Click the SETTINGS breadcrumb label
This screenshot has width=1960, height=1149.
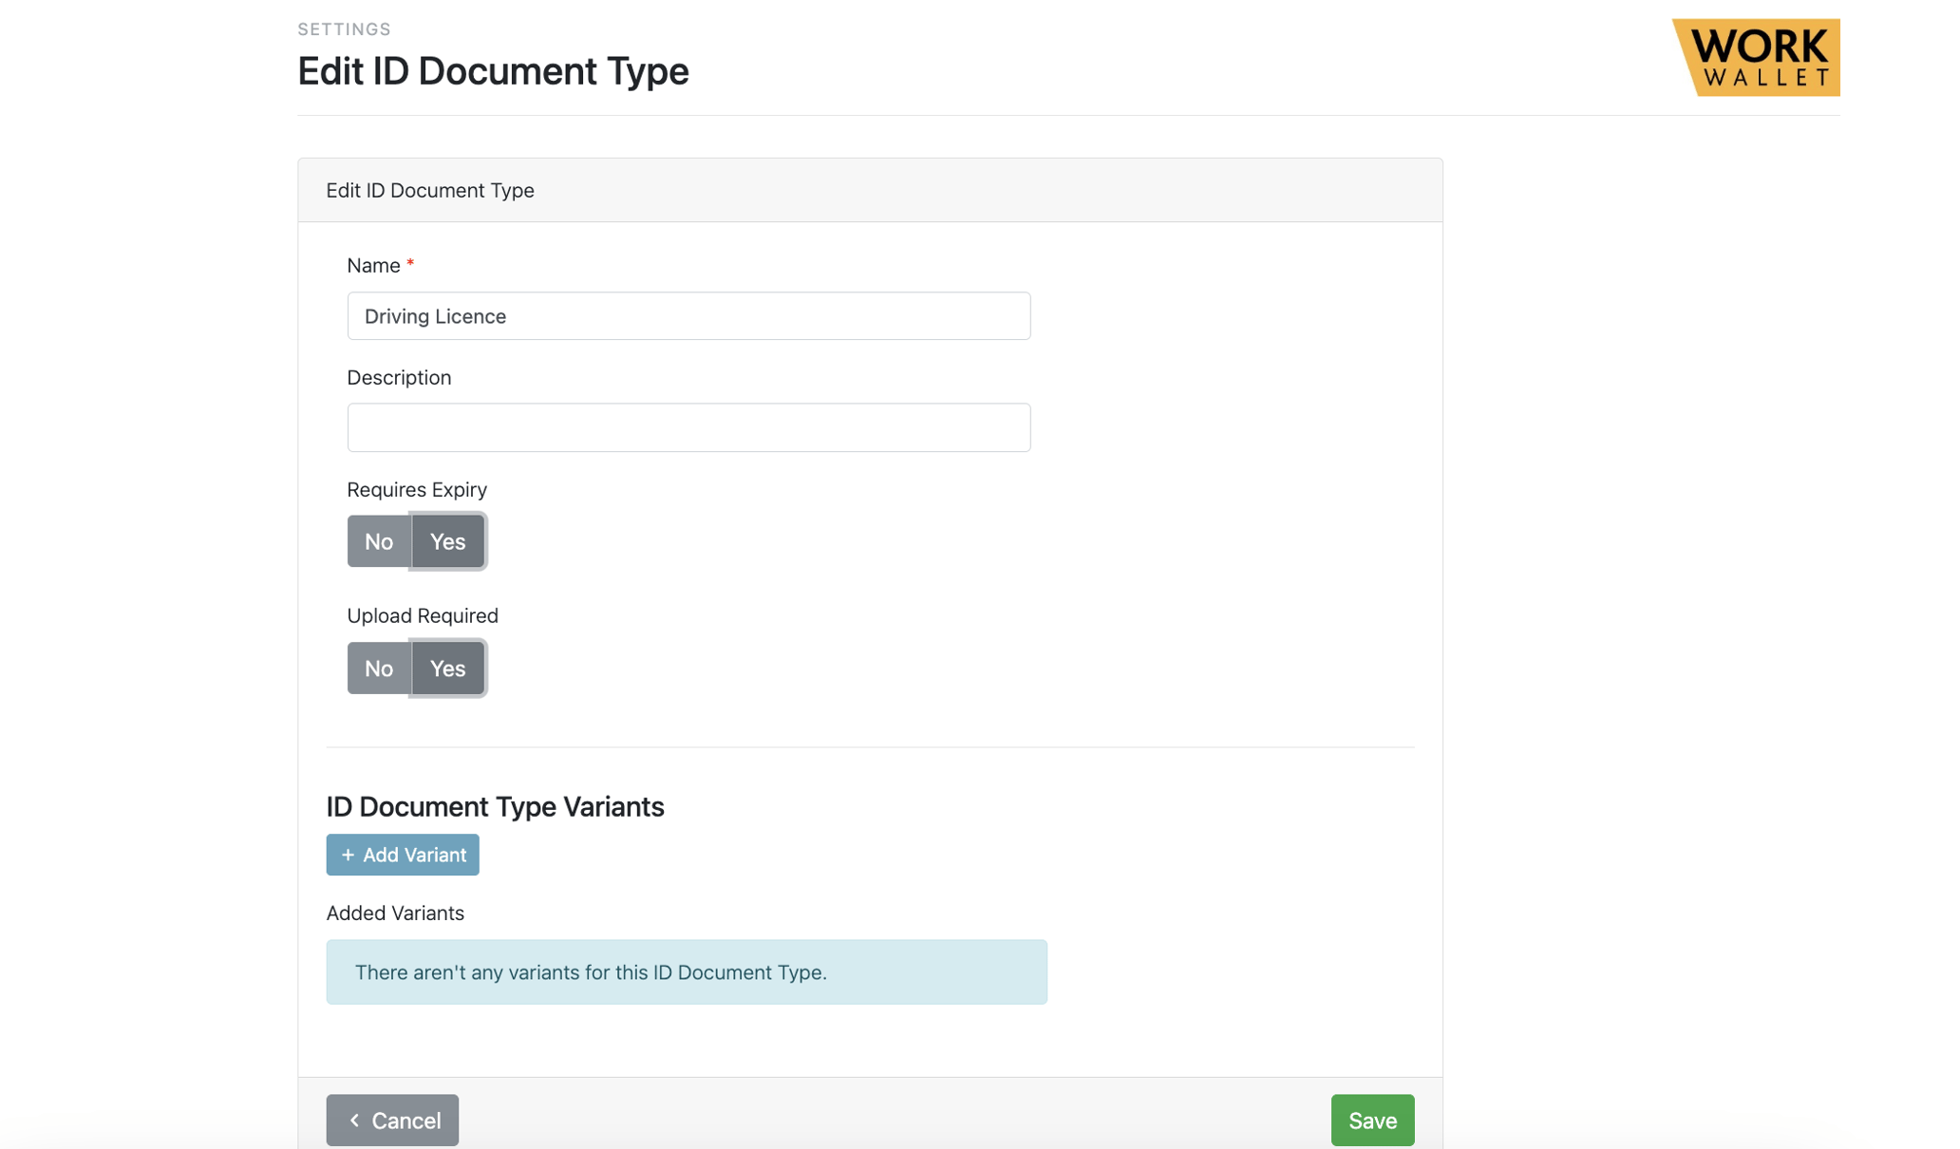point(344,28)
